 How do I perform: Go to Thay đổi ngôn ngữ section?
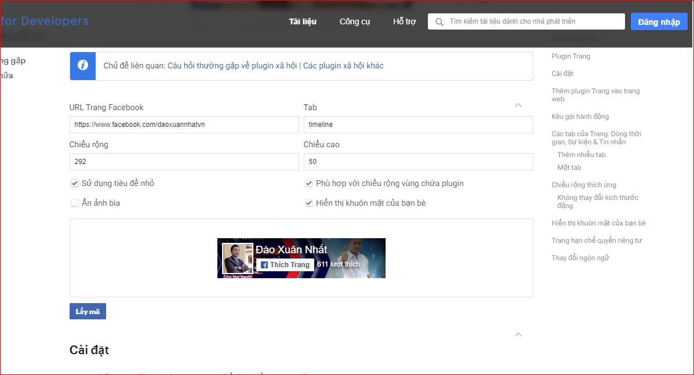click(580, 257)
